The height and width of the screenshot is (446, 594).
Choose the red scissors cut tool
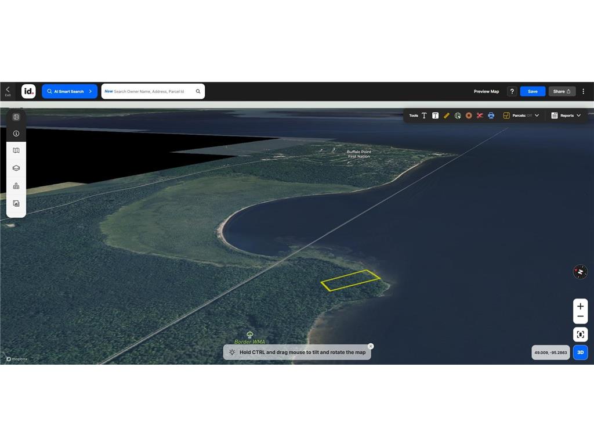[480, 116]
